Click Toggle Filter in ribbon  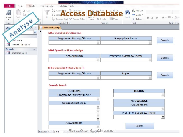point(77,19)
